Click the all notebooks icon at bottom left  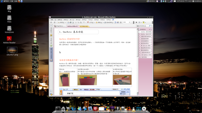(x=51, y=94)
